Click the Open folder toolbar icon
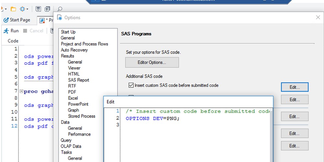The height and width of the screenshot is (162, 324). 13,9
